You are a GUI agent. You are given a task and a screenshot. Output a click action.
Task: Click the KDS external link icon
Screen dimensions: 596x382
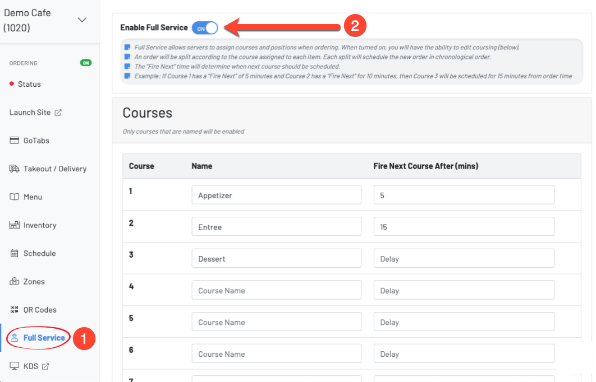point(45,366)
